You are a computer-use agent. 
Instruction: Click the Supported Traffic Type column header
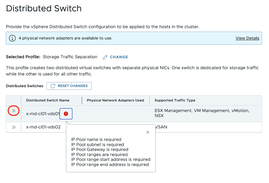coord(175,100)
